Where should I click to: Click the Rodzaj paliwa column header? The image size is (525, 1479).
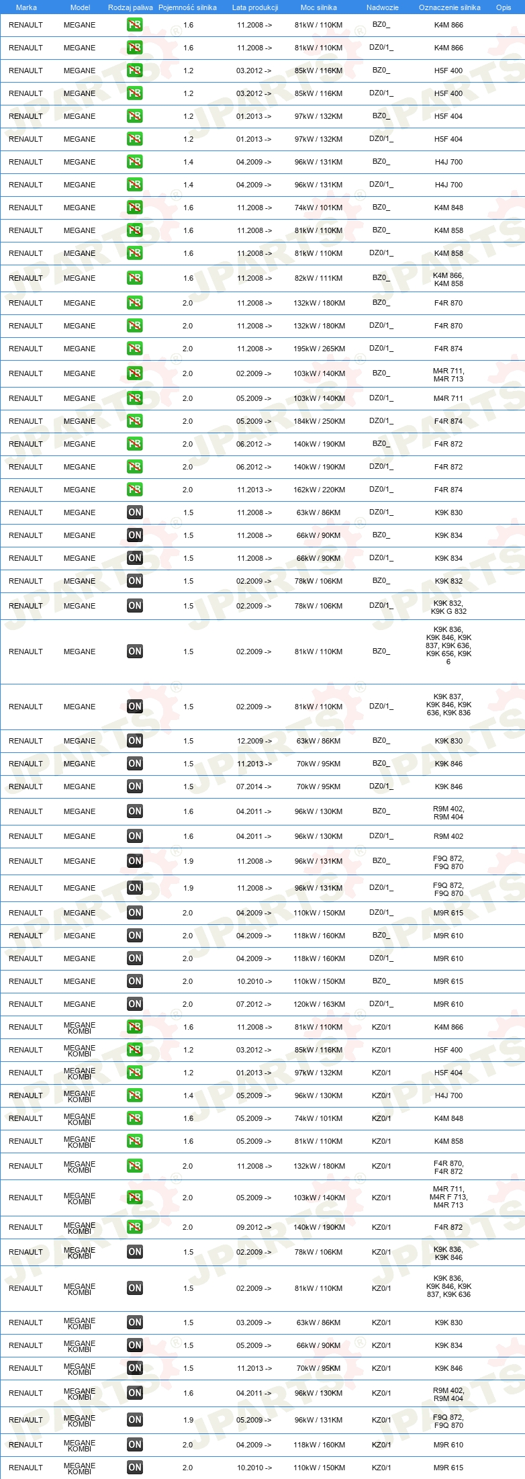click(x=130, y=7)
